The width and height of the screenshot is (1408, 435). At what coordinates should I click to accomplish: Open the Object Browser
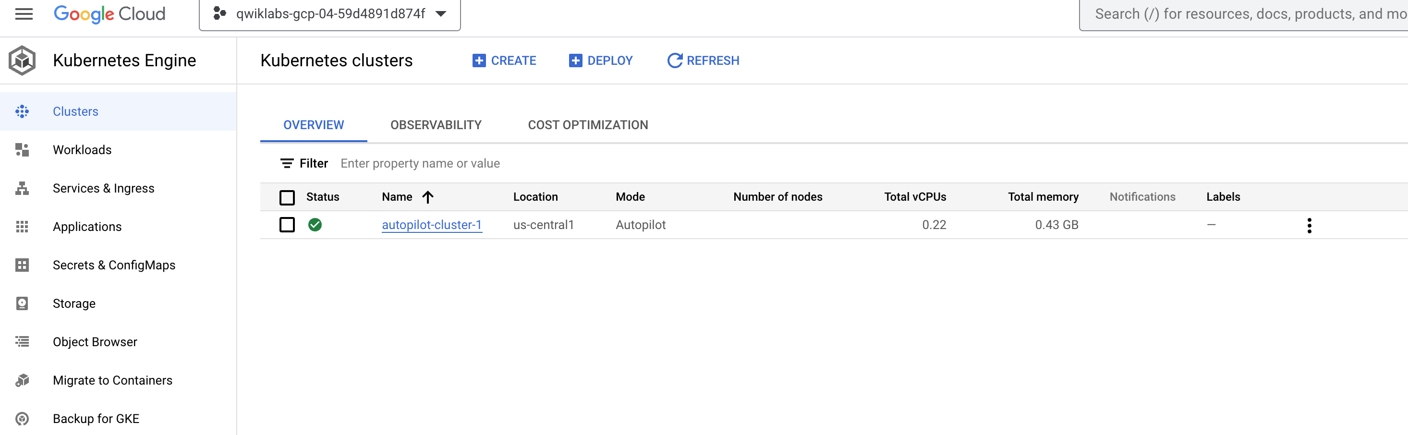[95, 341]
